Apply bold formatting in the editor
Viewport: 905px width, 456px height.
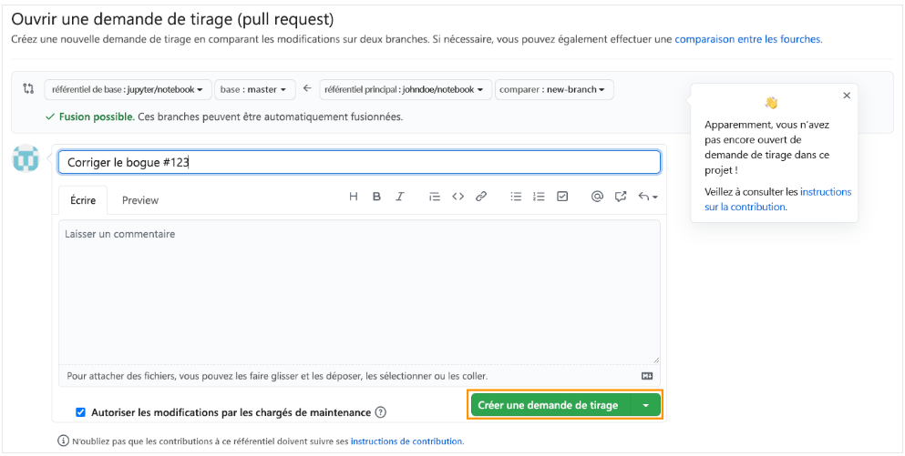coord(376,197)
